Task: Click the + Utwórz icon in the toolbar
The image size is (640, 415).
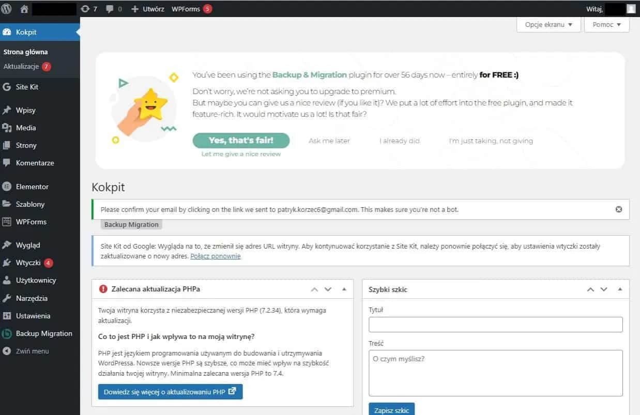Action: click(146, 8)
